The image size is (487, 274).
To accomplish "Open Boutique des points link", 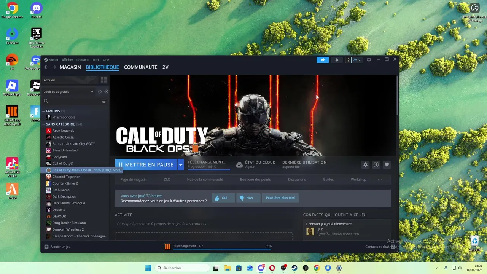I will coord(255,180).
